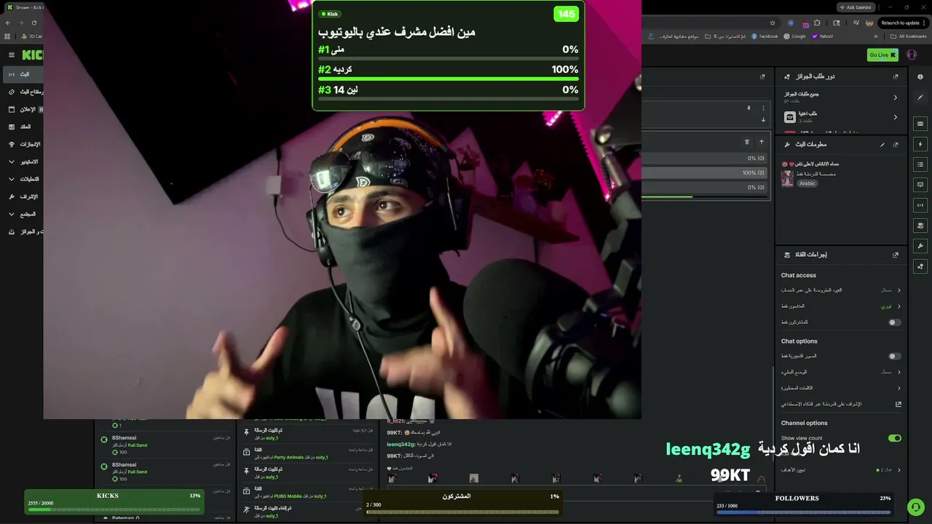Show the list panel icon in right rail
Screen dimensions: 932x524
click(x=920, y=164)
